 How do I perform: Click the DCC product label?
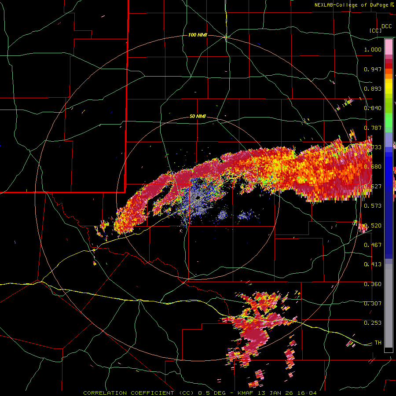(386, 26)
